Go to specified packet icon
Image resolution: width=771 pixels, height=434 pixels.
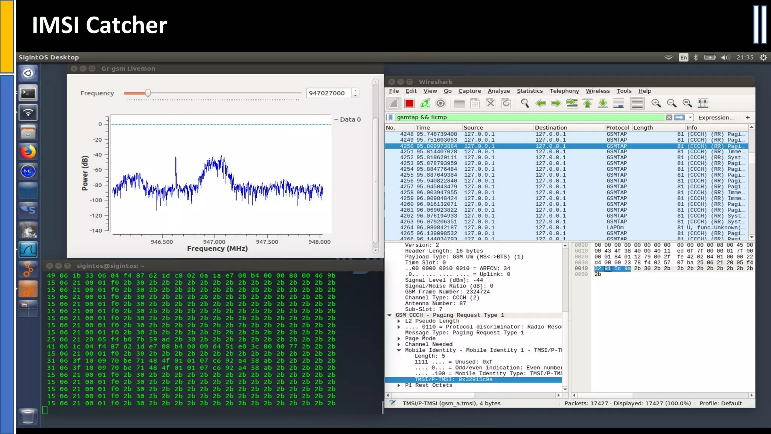(572, 103)
